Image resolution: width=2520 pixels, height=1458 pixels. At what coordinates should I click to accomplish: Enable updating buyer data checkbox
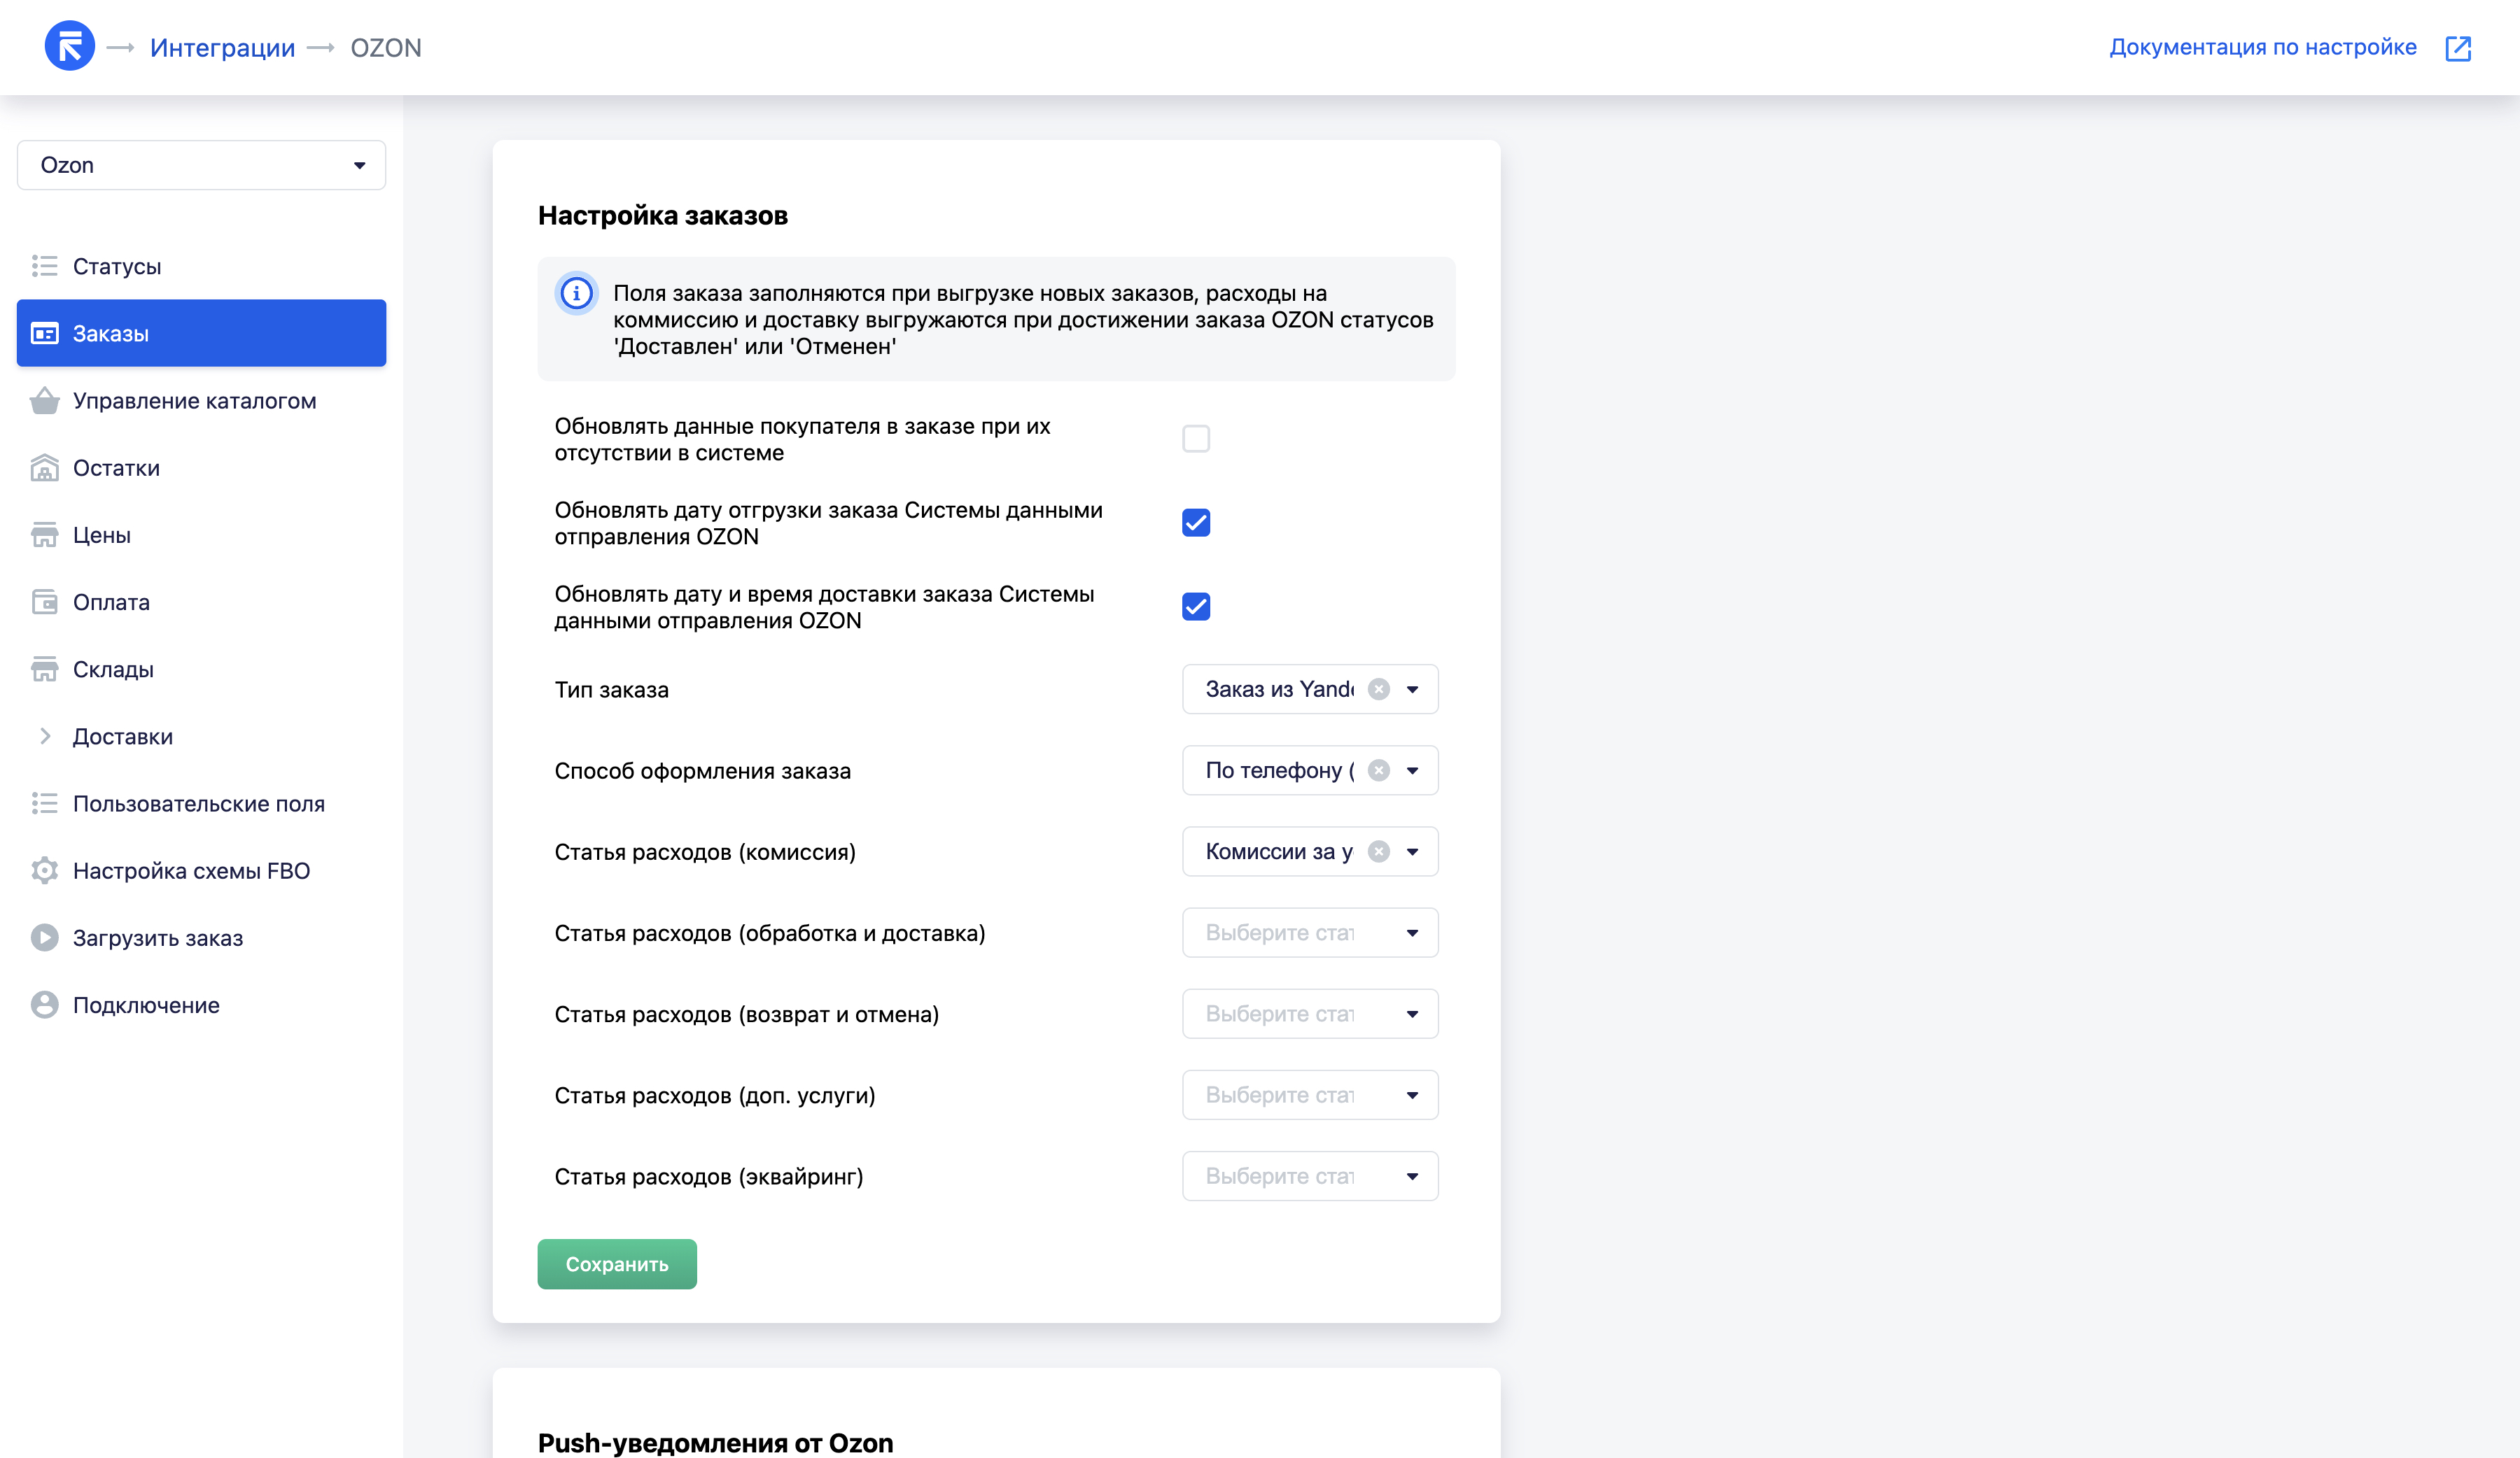(1195, 439)
